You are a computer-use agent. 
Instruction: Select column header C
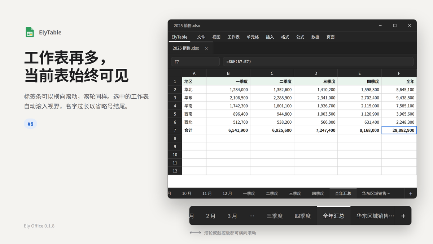tap(272, 73)
